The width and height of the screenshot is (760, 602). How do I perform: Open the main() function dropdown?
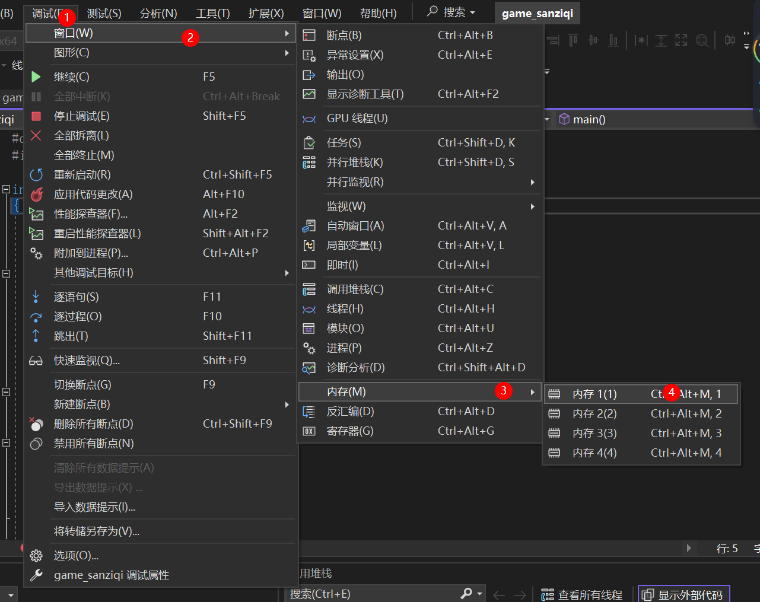point(546,120)
